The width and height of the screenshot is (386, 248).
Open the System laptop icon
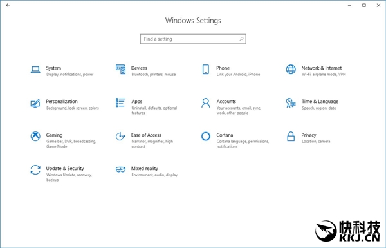pos(35,70)
